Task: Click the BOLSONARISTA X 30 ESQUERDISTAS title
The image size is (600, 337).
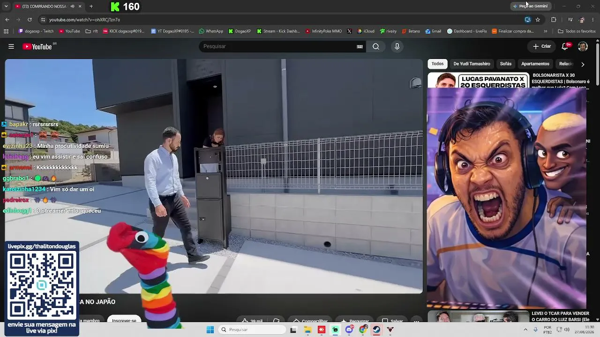Action: 560,81
